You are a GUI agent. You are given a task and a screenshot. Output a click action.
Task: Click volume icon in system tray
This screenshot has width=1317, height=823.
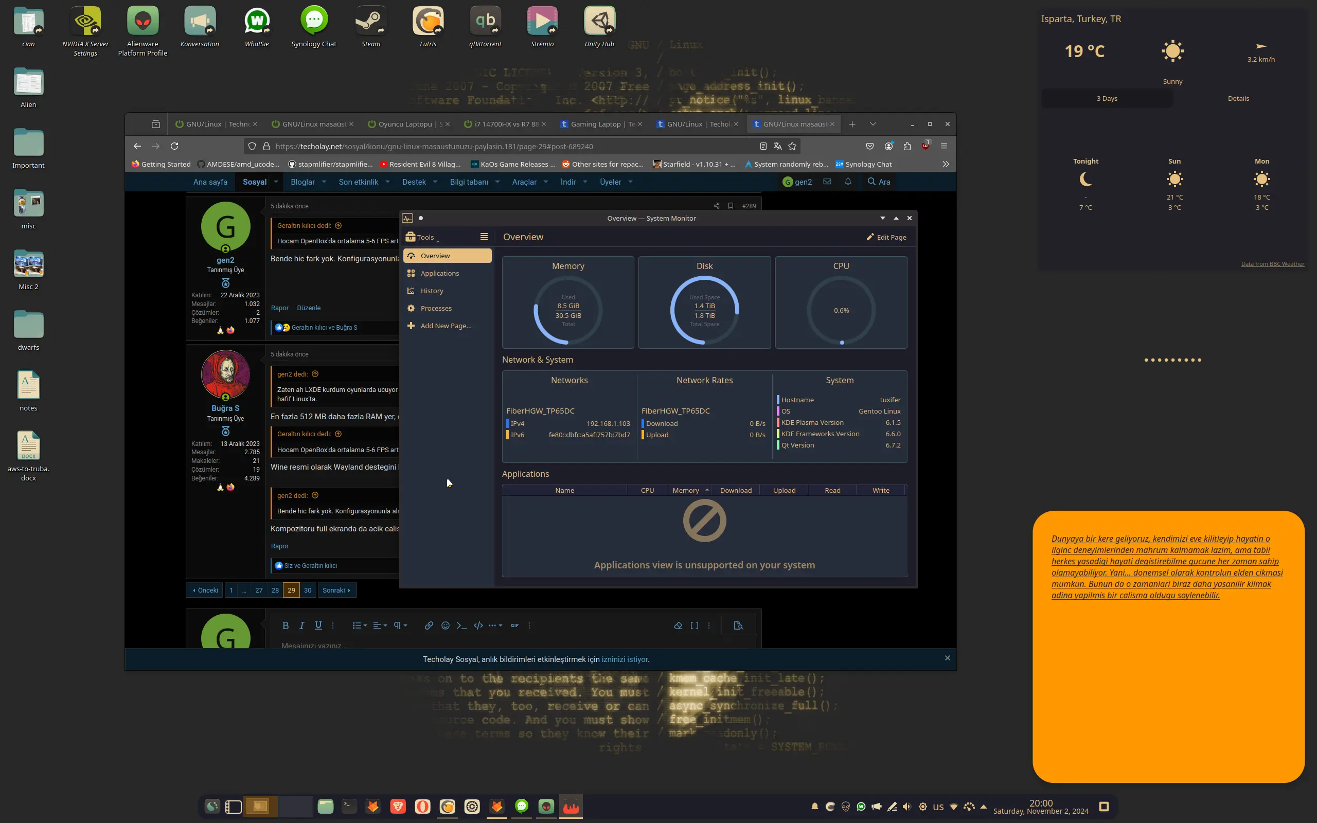[906, 807]
